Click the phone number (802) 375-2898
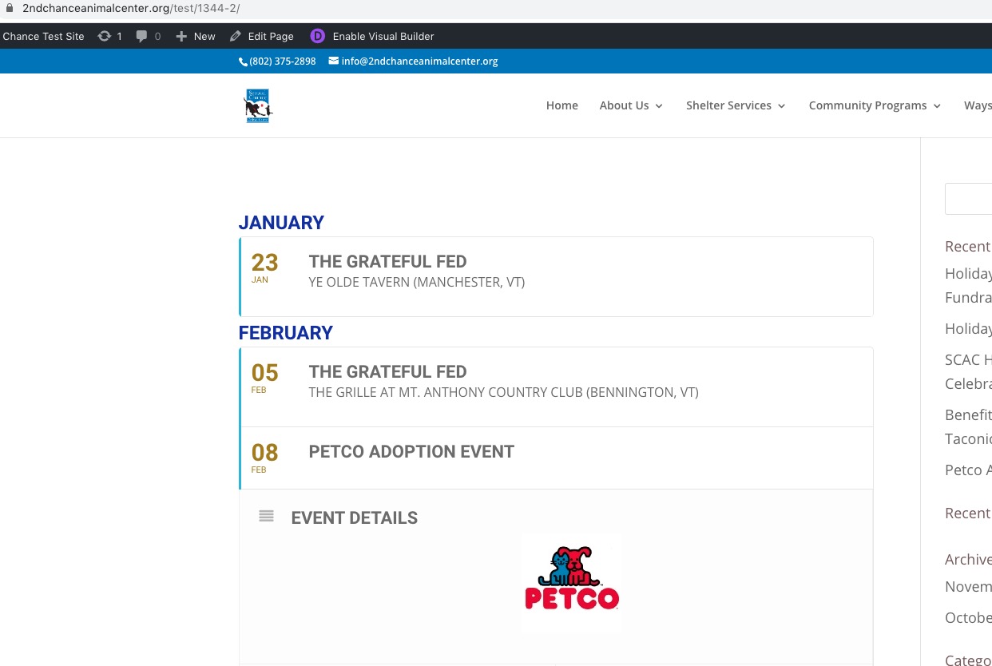992x666 pixels. click(282, 61)
